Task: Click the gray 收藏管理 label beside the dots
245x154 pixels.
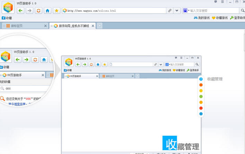Action: click(215, 79)
